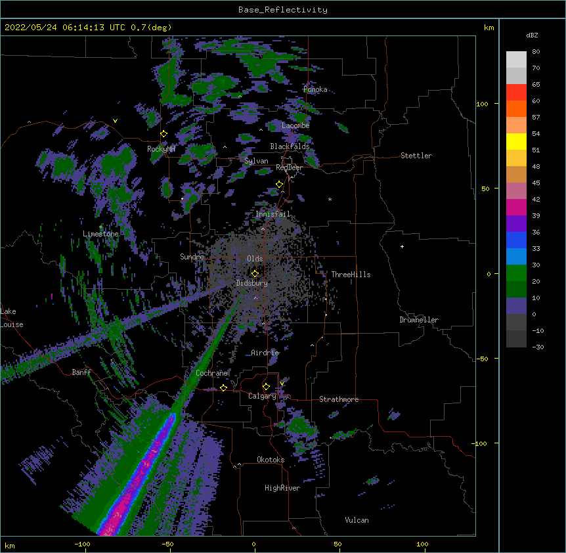Click the Didsbury label
The width and height of the screenshot is (566, 553).
pos(252,283)
